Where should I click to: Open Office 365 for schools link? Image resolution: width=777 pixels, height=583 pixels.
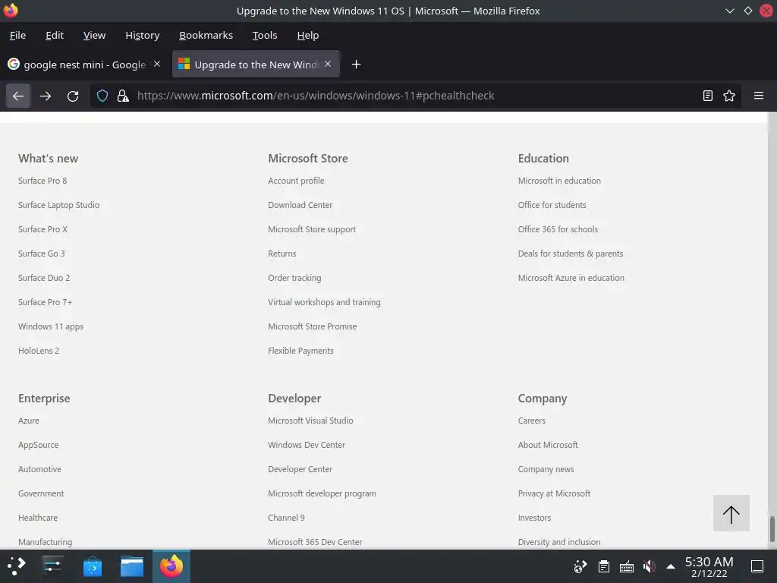click(558, 229)
